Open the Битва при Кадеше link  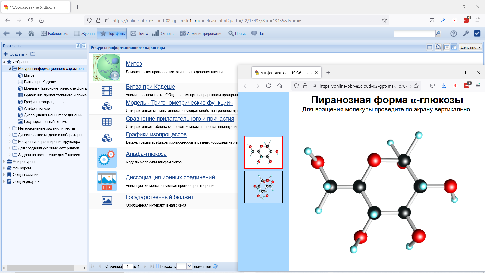coord(150,87)
